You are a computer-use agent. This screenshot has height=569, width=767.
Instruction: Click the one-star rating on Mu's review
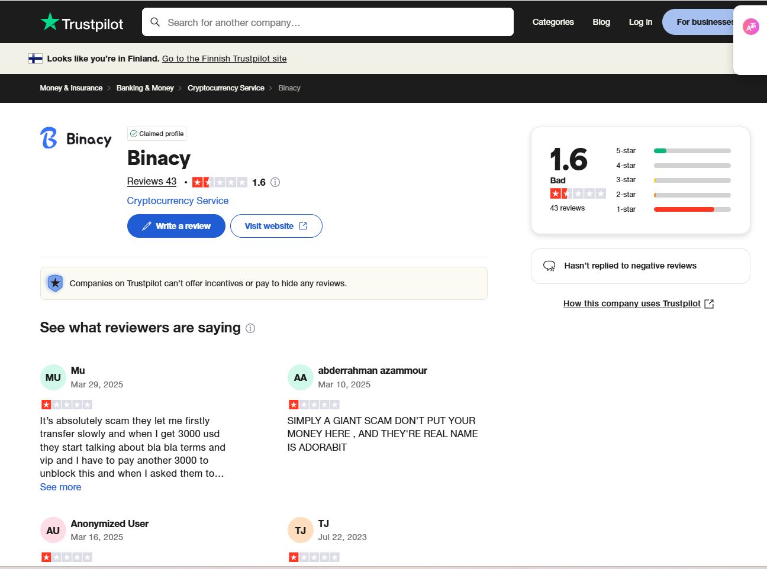coord(66,405)
